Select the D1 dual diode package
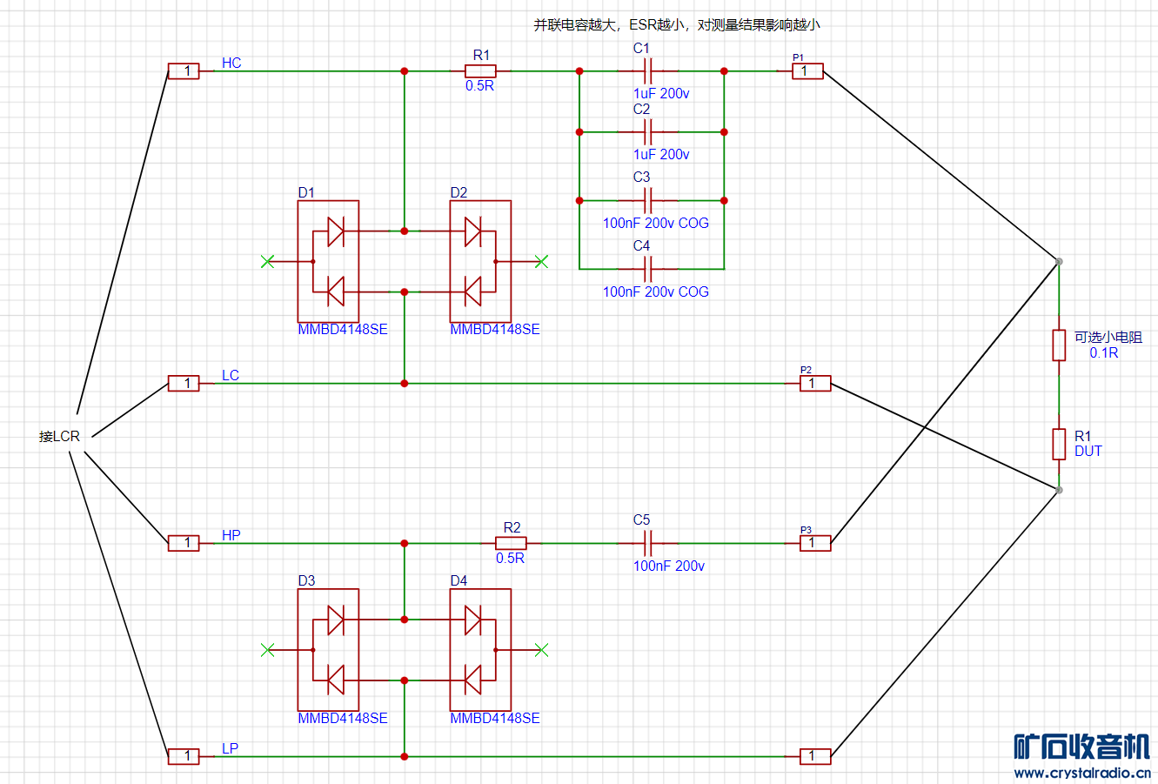 (328, 262)
